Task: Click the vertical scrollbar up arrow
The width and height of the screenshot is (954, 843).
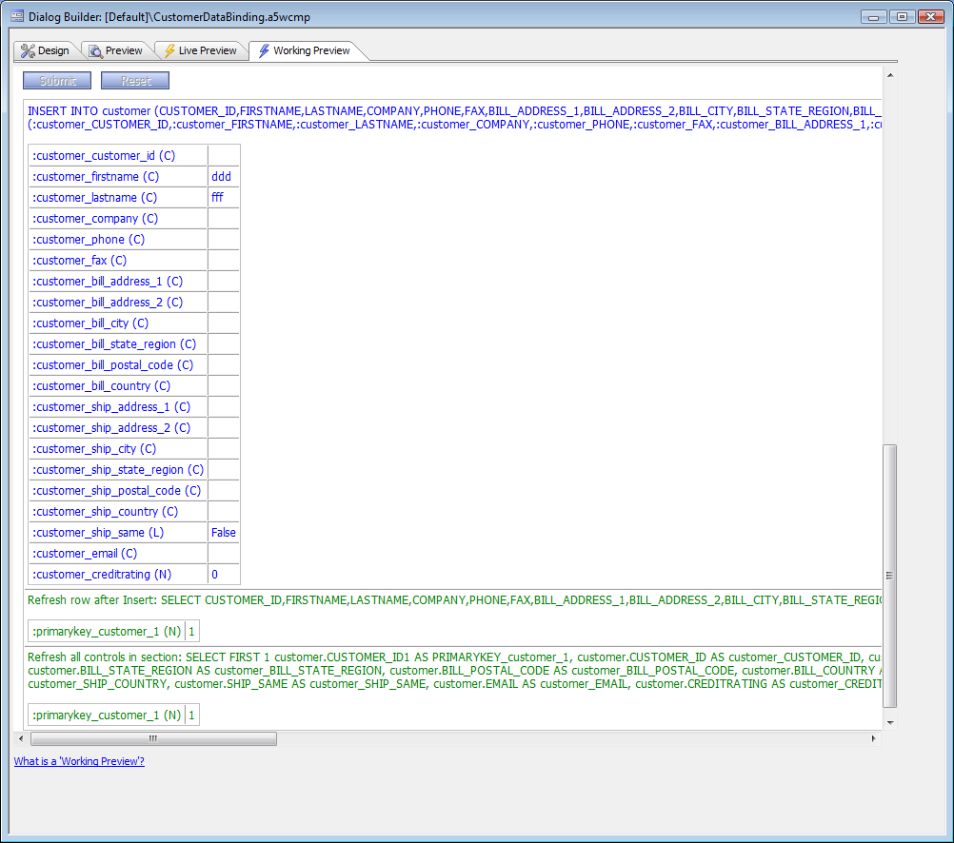Action: click(889, 75)
